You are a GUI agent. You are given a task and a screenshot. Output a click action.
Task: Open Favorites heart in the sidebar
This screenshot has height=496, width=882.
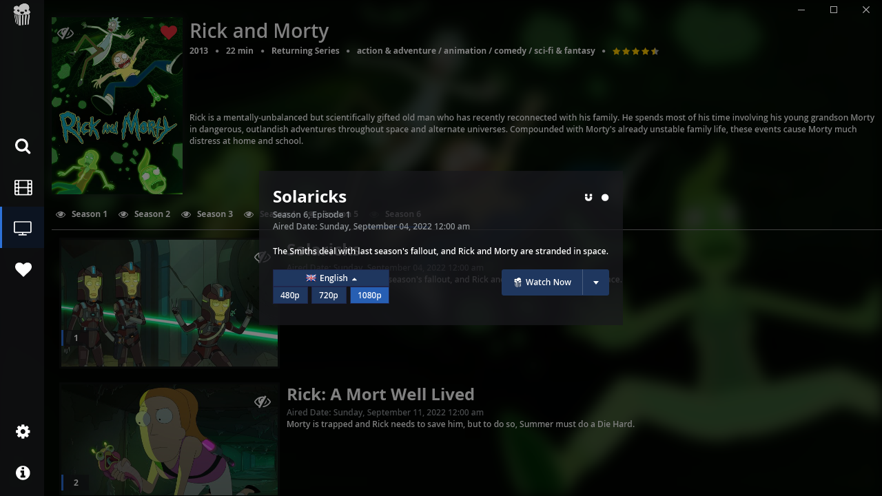pos(23,269)
